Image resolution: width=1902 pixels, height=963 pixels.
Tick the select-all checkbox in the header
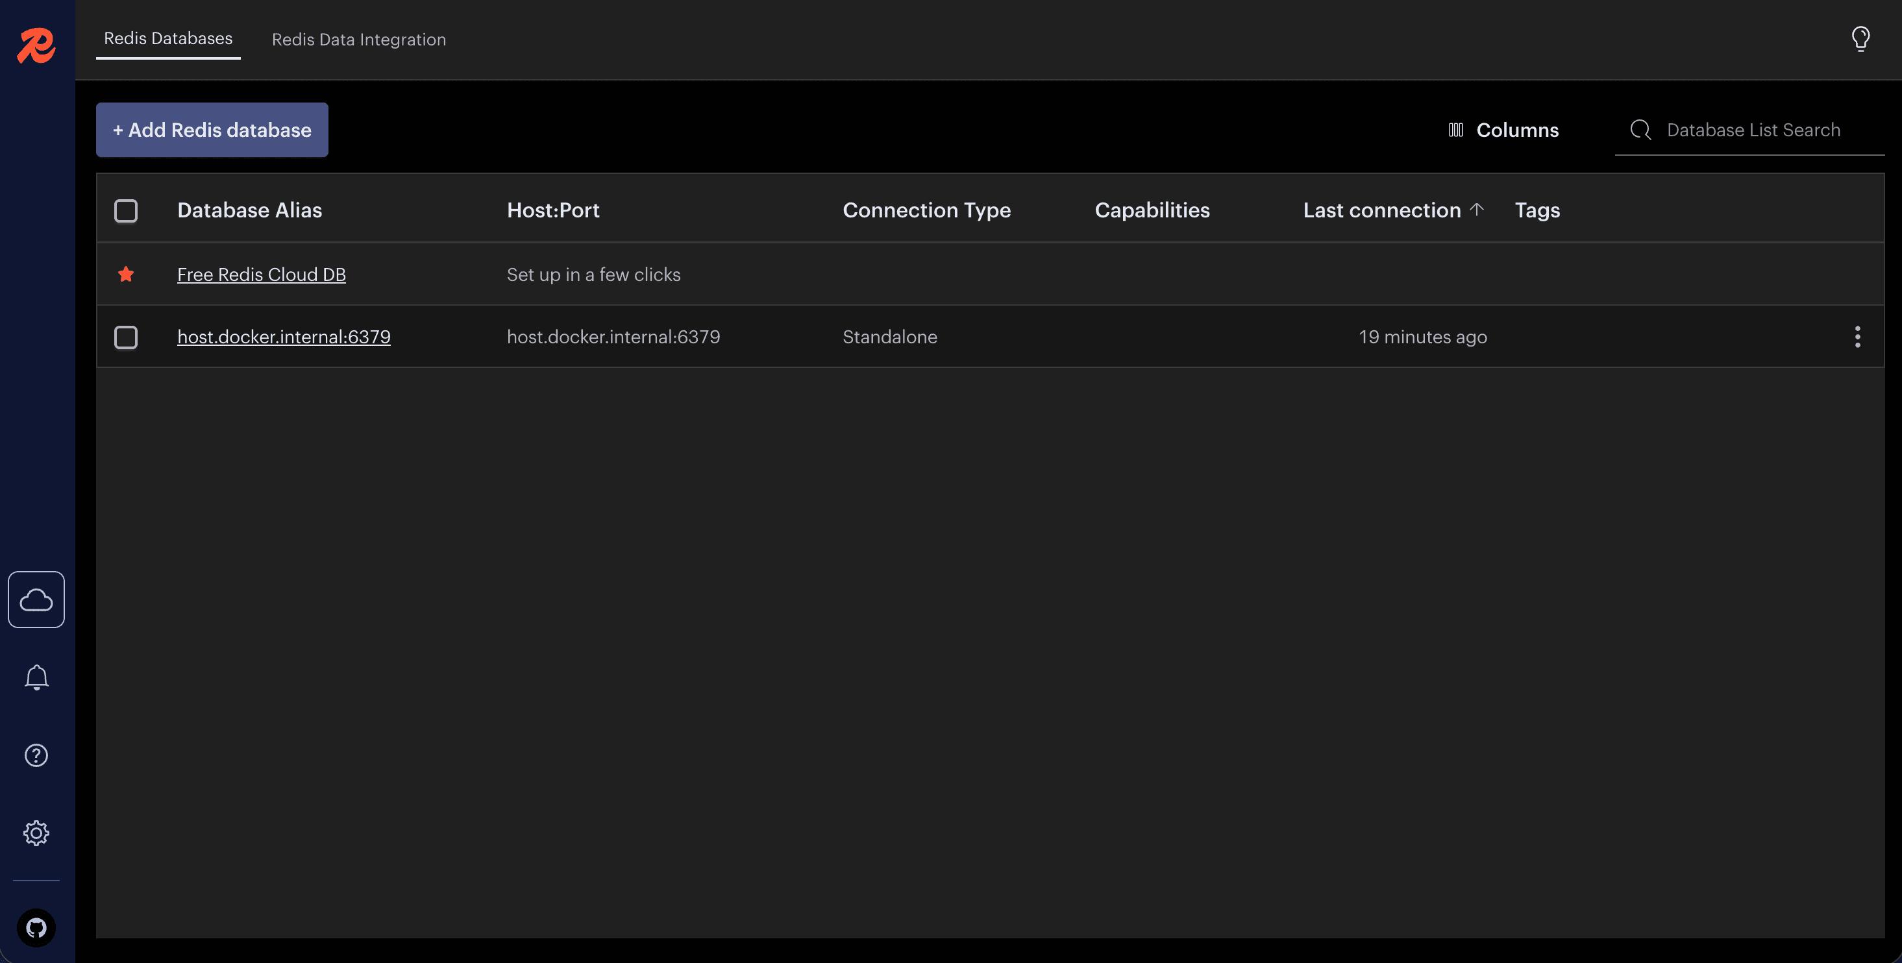(125, 210)
